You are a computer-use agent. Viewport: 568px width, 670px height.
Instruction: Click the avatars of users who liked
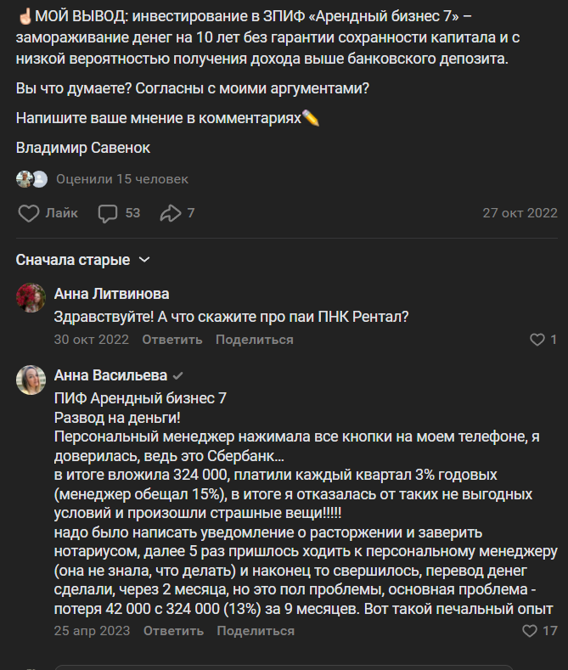click(x=31, y=179)
